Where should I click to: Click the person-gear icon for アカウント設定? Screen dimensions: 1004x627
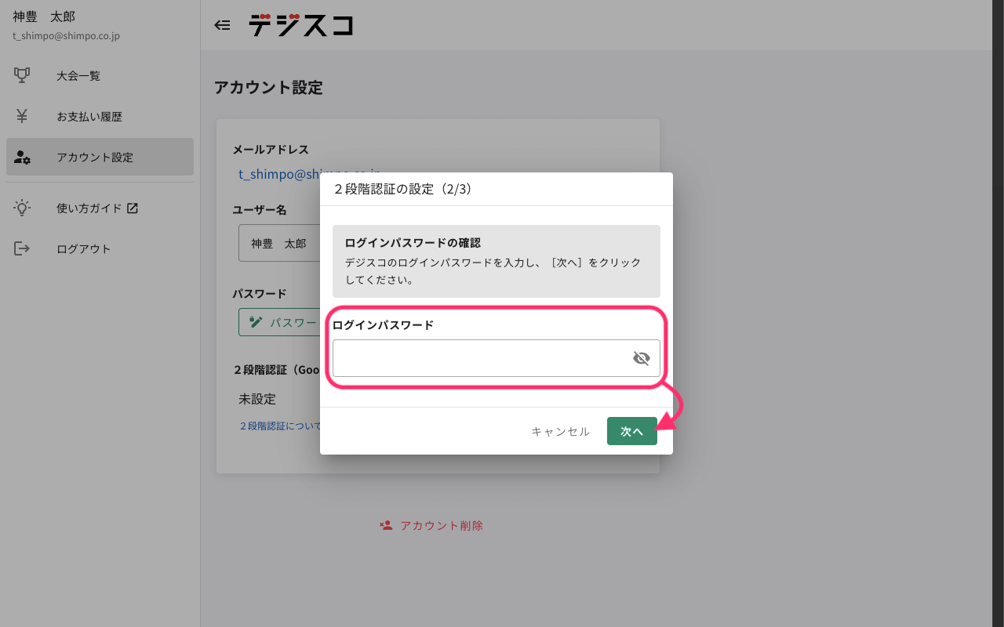tap(22, 157)
